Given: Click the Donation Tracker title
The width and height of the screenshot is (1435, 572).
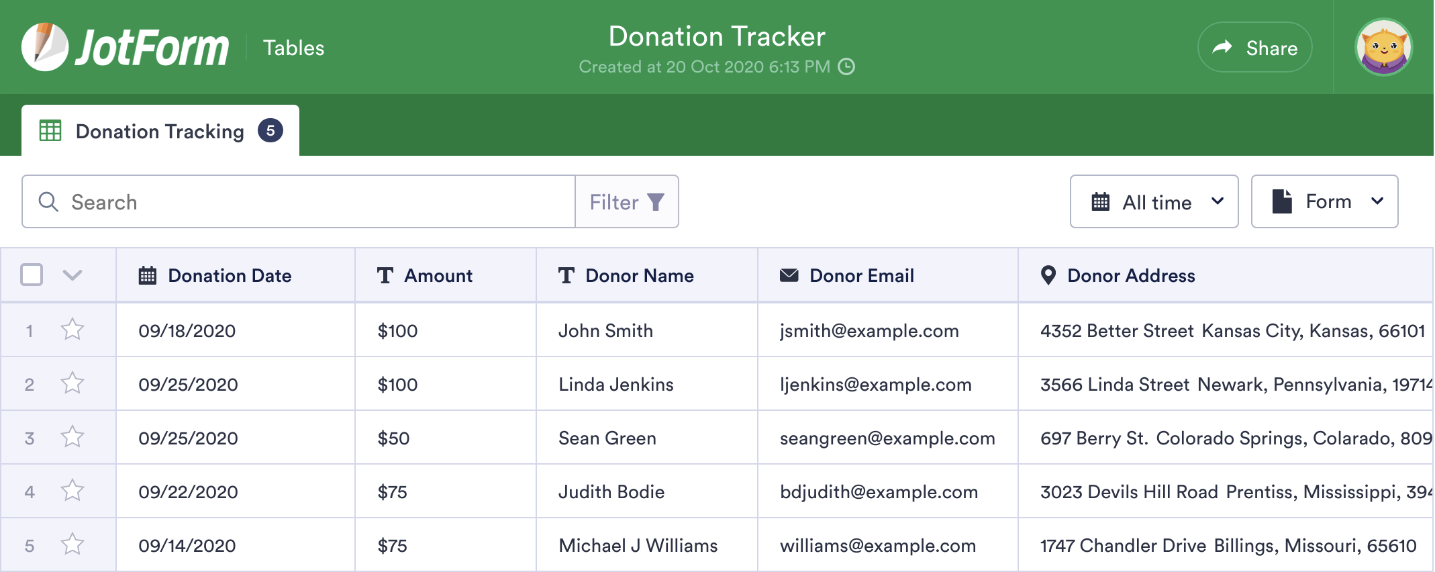Looking at the screenshot, I should point(717,36).
